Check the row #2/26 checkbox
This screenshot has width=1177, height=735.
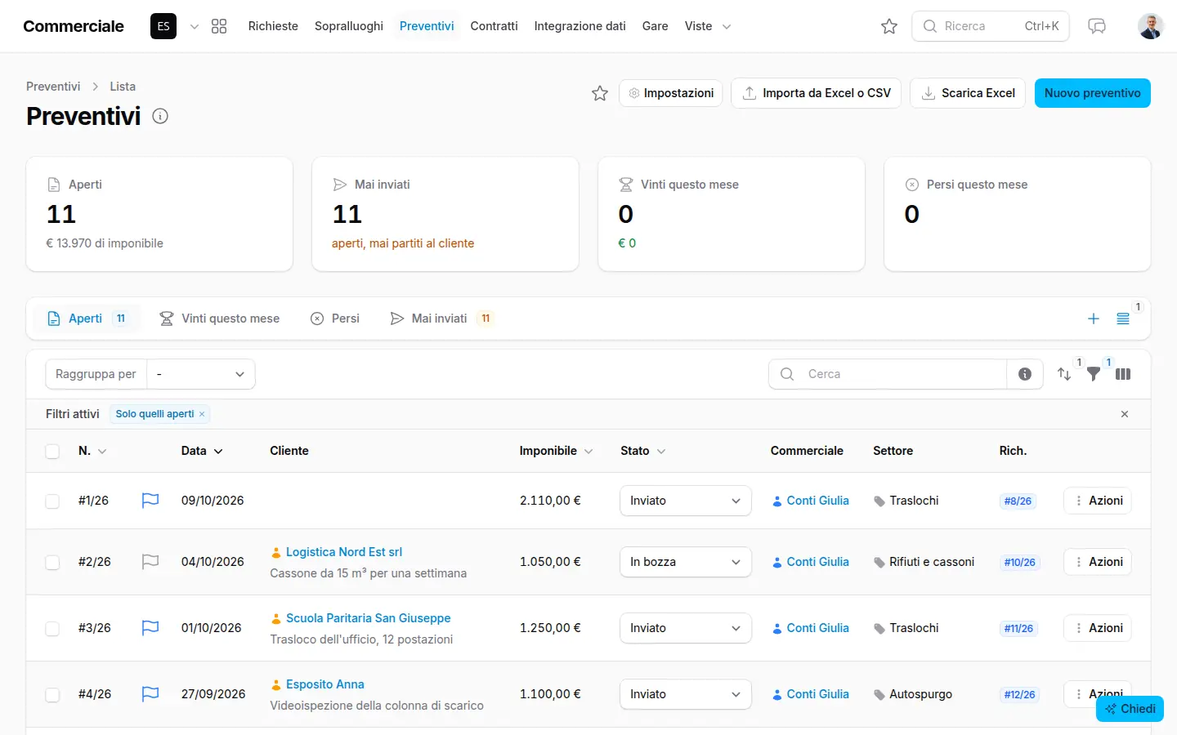tap(52, 563)
